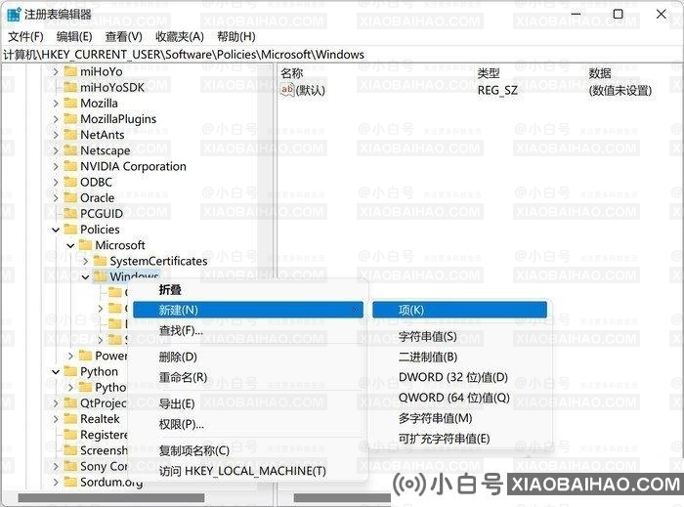Screen dimensions: 684x507
Task: Click the 数据 column header
Action: pyautogui.click(x=600, y=73)
